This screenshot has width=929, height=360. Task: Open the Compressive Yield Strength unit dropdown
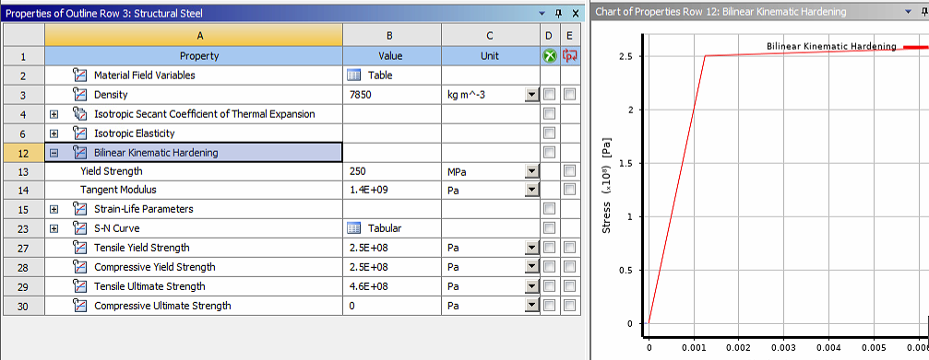[532, 267]
